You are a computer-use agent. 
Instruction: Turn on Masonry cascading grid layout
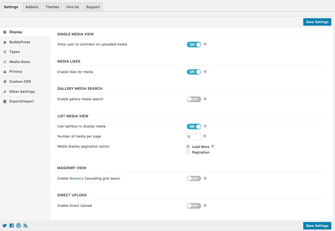[194, 178]
